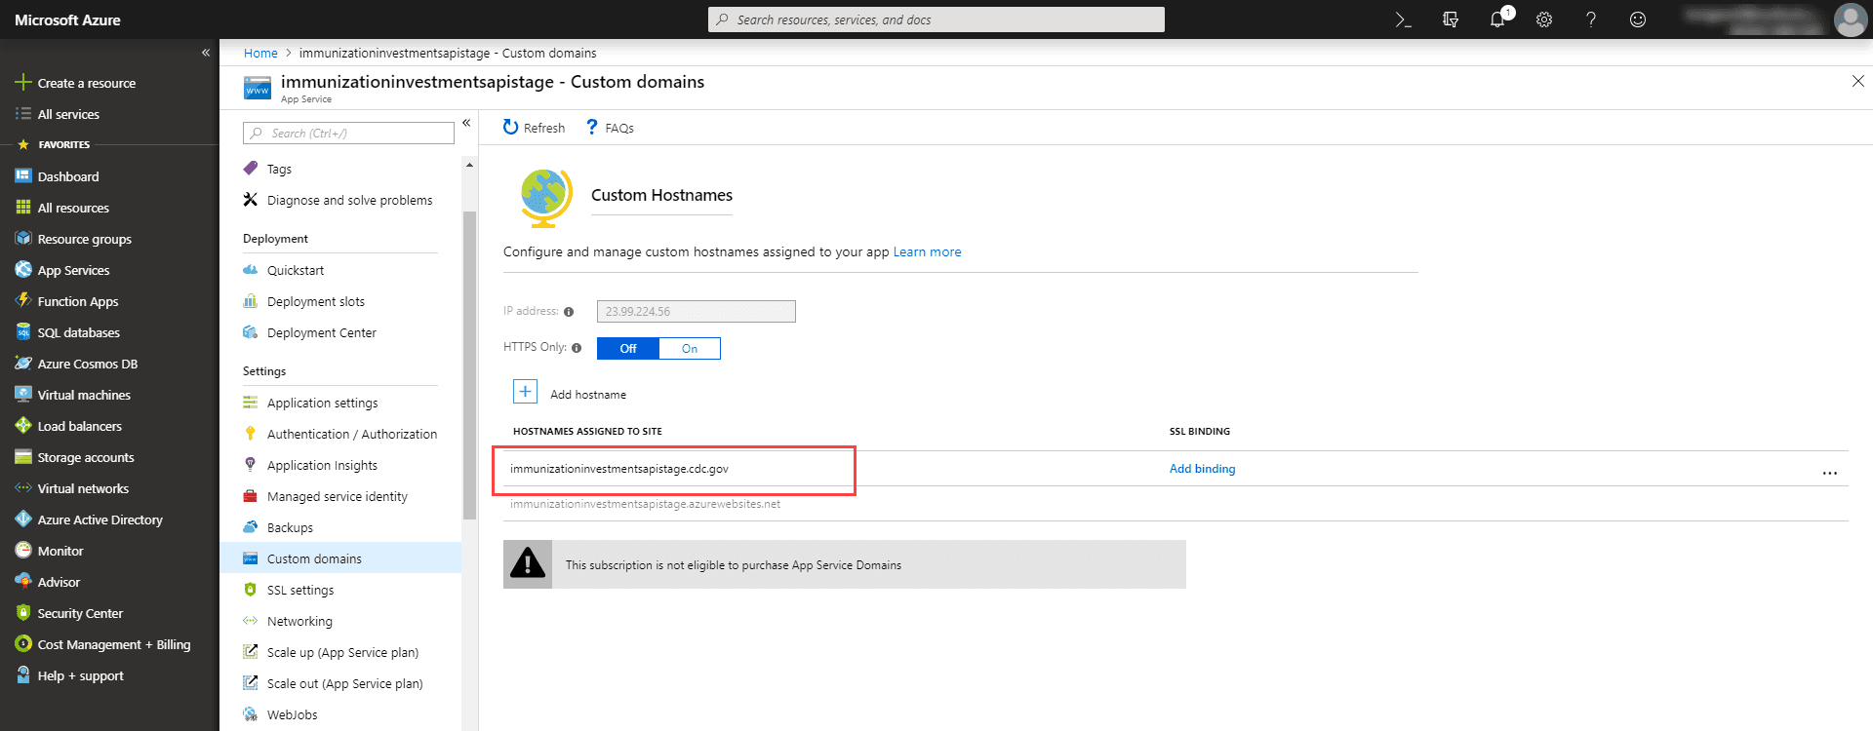1873x731 pixels.
Task: Click the Virtual machines monitor icon
Action: coord(23,395)
